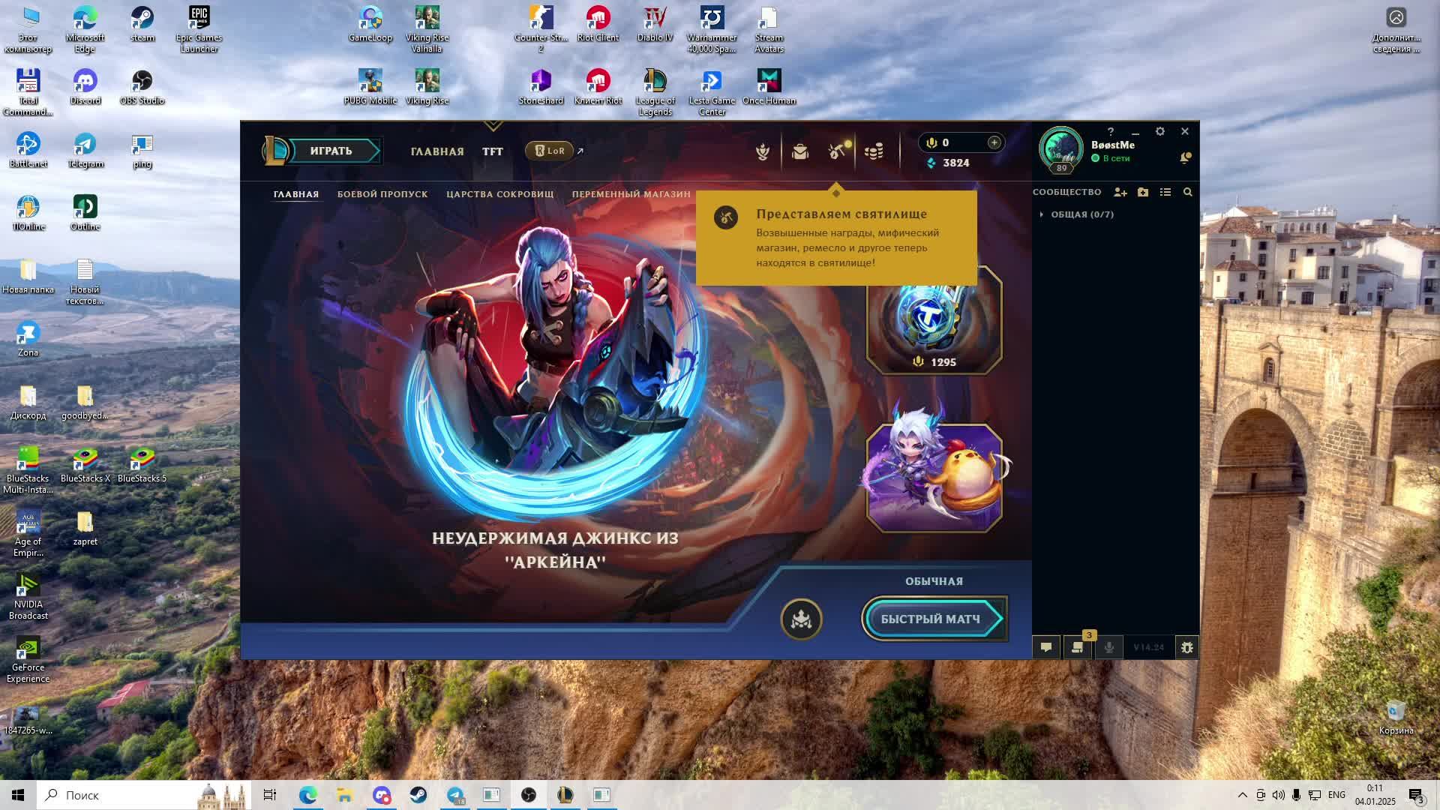Open the БОЕВОЙ ПРОПУСК tab
The width and height of the screenshot is (1440, 810).
click(382, 194)
